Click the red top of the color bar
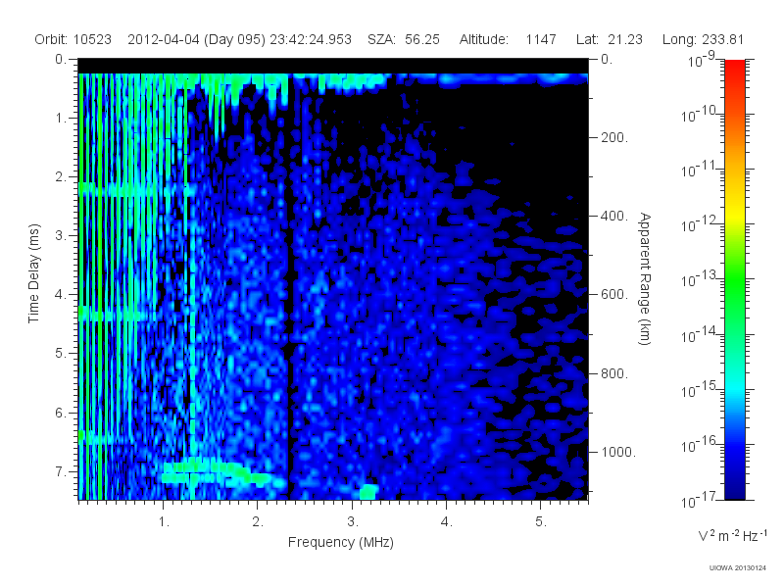784x588 pixels. tap(734, 68)
